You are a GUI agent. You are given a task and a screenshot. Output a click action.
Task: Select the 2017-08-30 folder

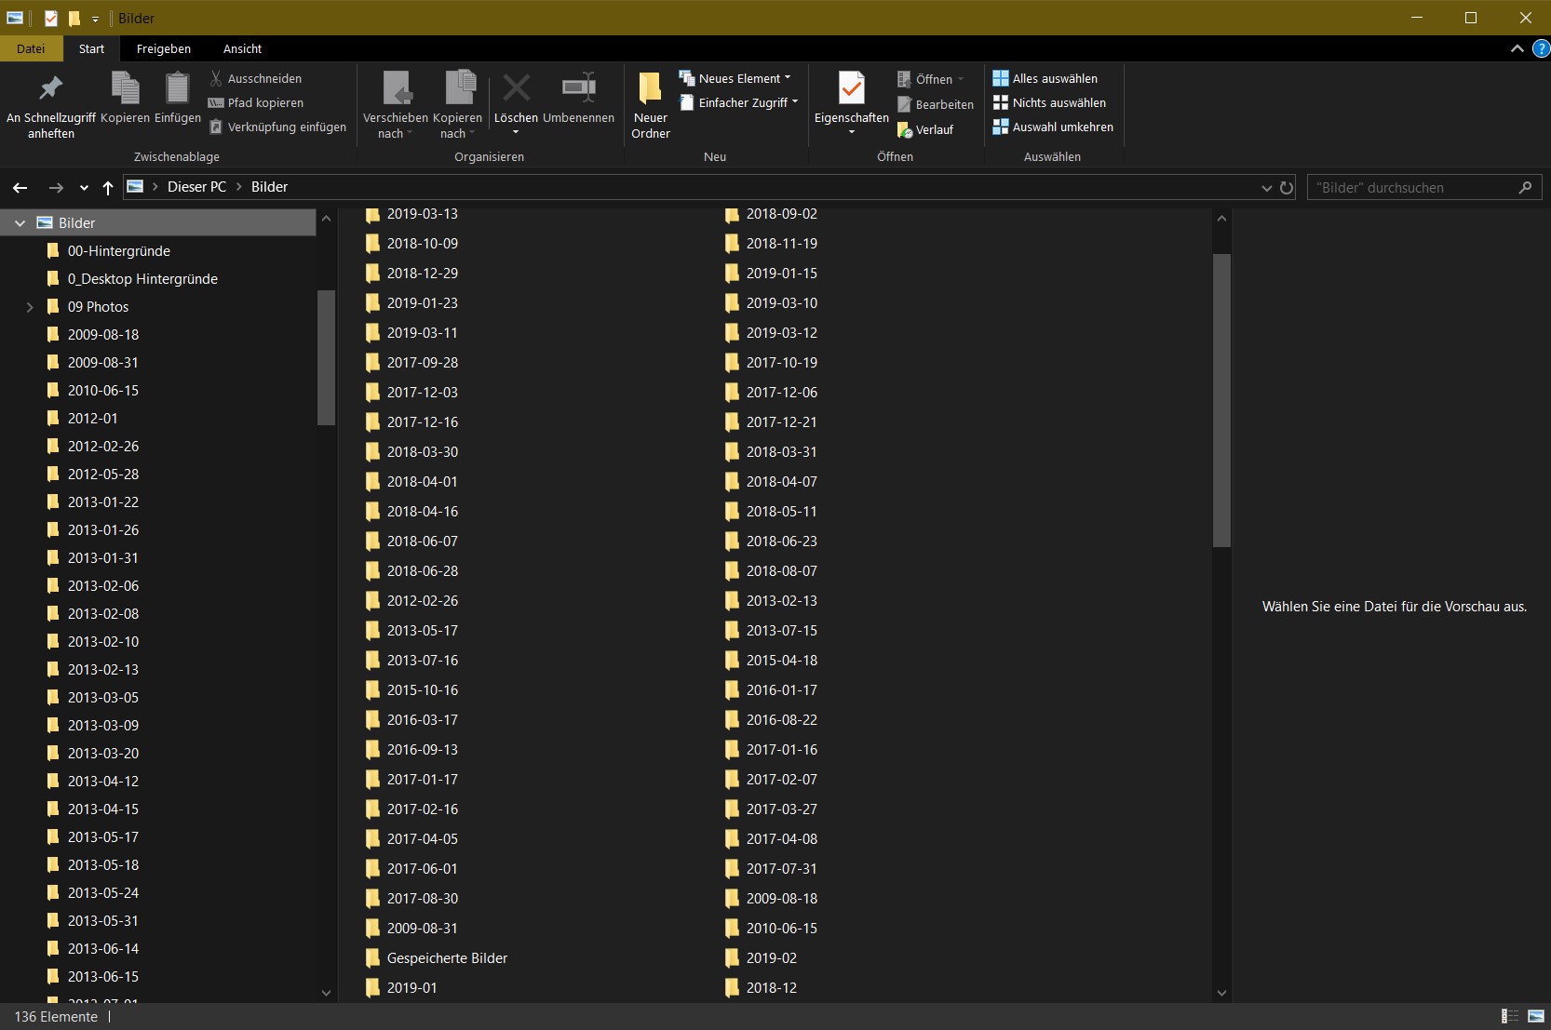411,899
